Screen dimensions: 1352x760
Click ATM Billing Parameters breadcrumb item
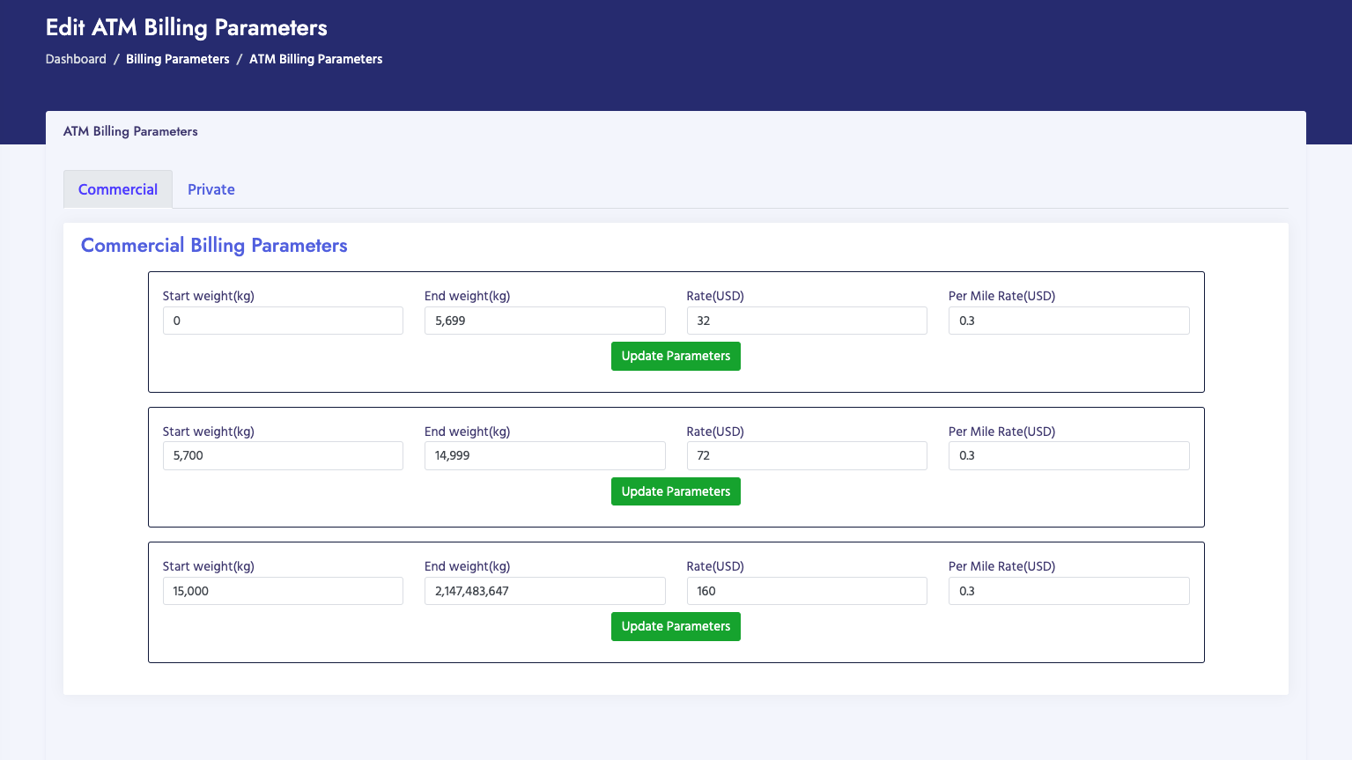(315, 59)
